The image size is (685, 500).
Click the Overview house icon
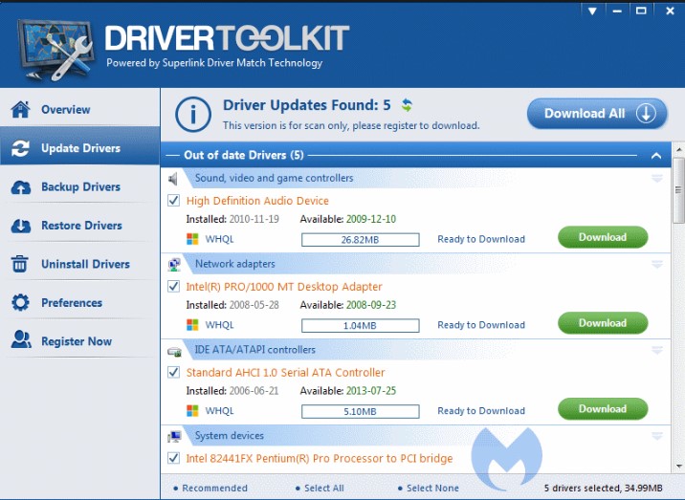20,109
